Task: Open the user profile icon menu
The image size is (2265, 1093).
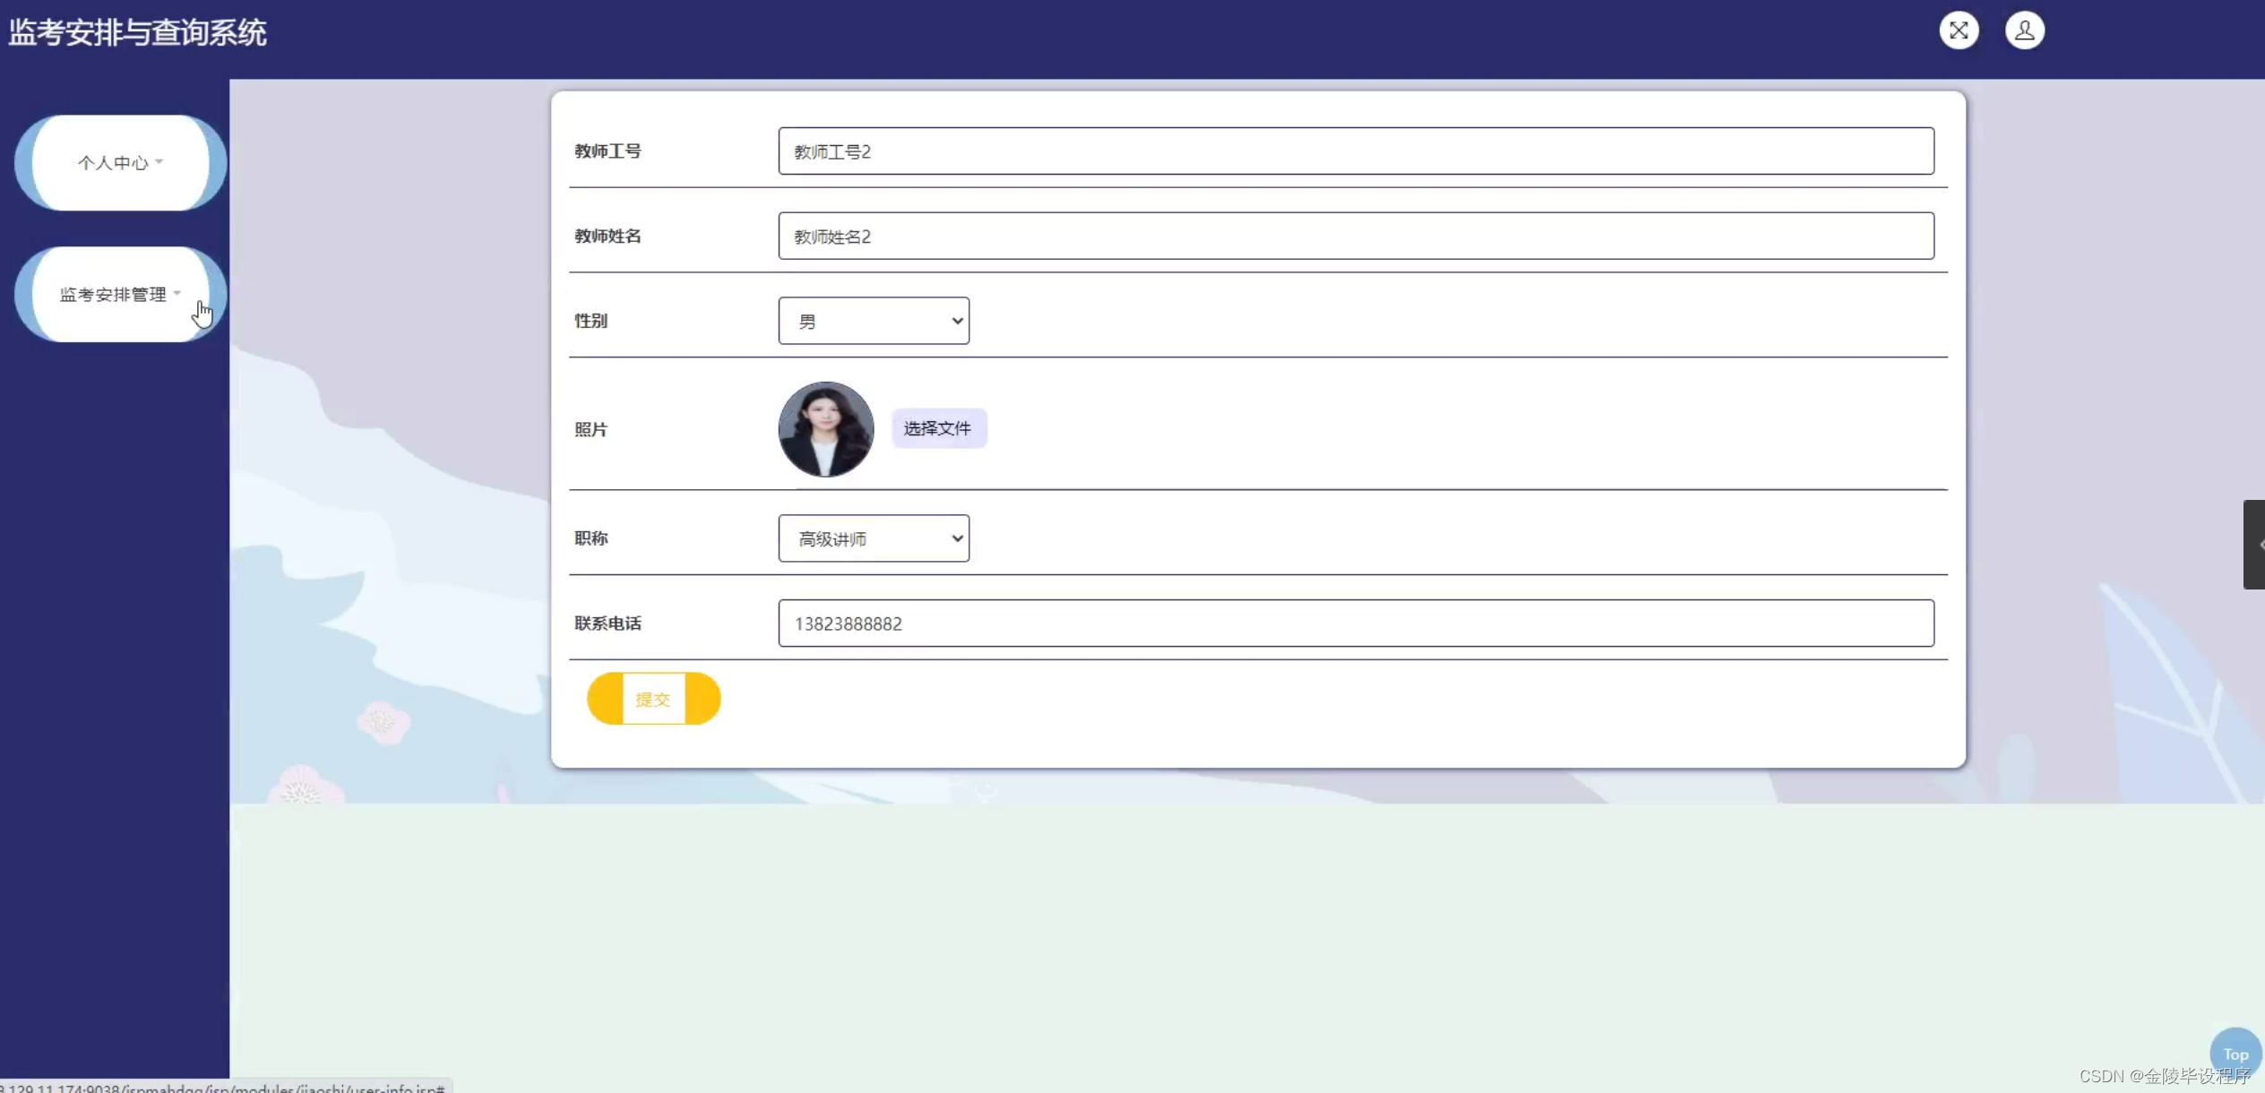Action: coord(2024,30)
